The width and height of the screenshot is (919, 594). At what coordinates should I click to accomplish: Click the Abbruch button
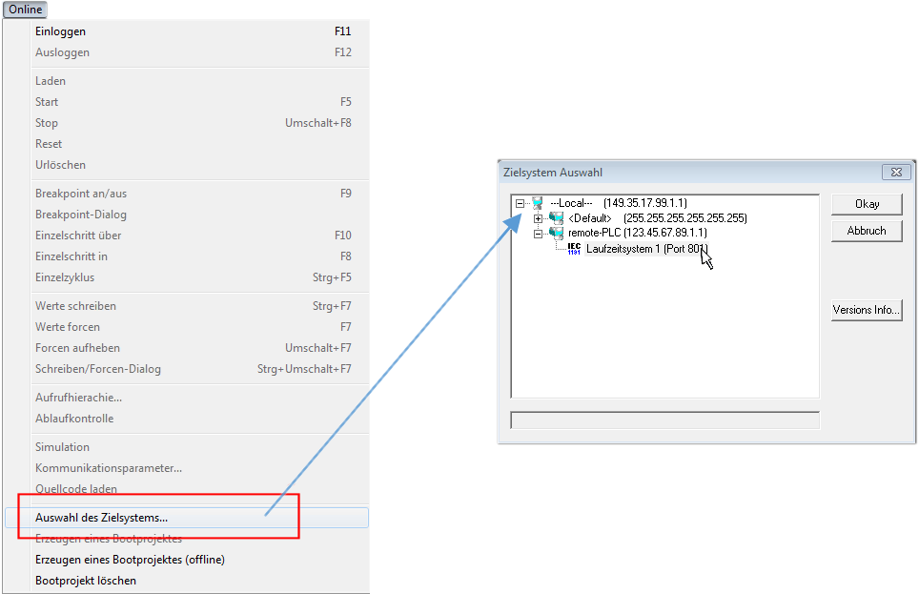point(866,231)
